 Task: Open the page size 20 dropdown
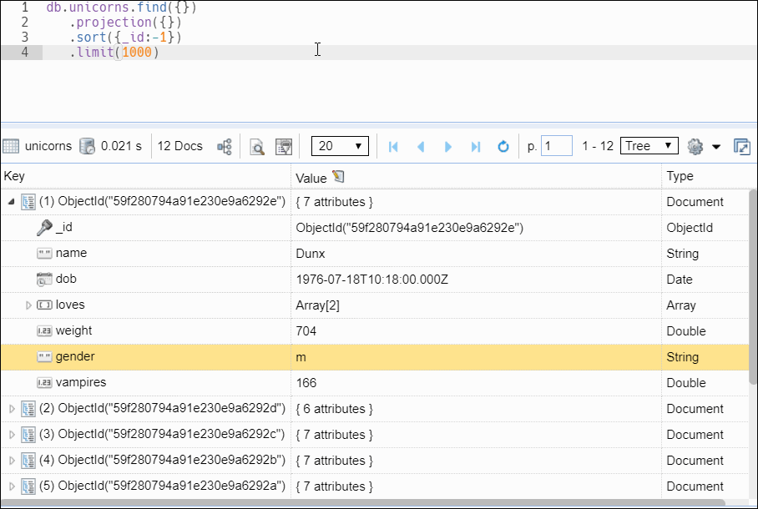[340, 146]
